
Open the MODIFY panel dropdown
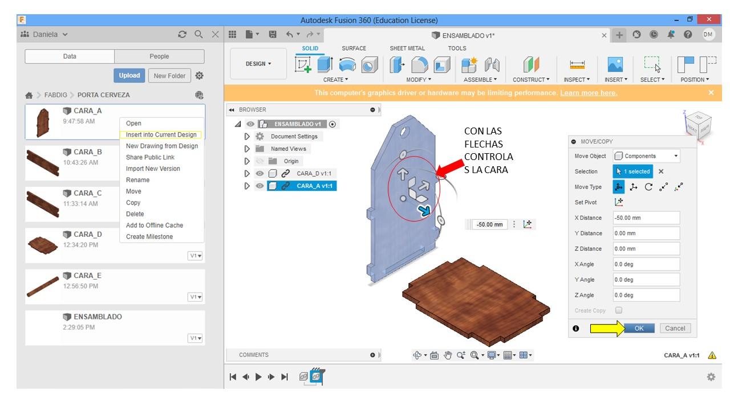[x=419, y=80]
